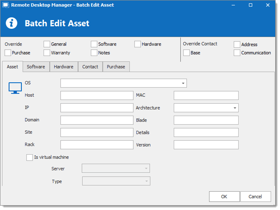Check the Address contact checkbox
The image size is (280, 210).
pyautogui.click(x=237, y=44)
